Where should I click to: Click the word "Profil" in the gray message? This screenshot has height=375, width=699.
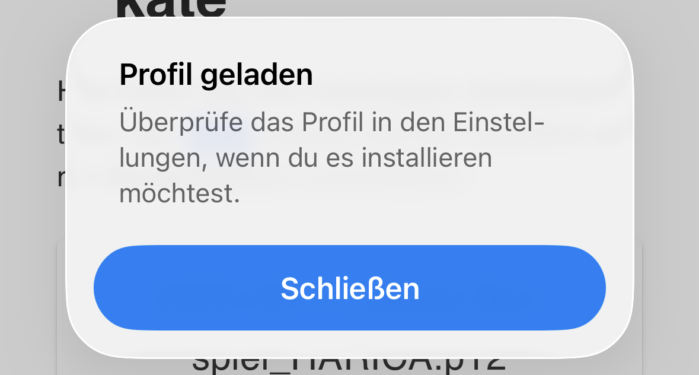click(x=333, y=122)
